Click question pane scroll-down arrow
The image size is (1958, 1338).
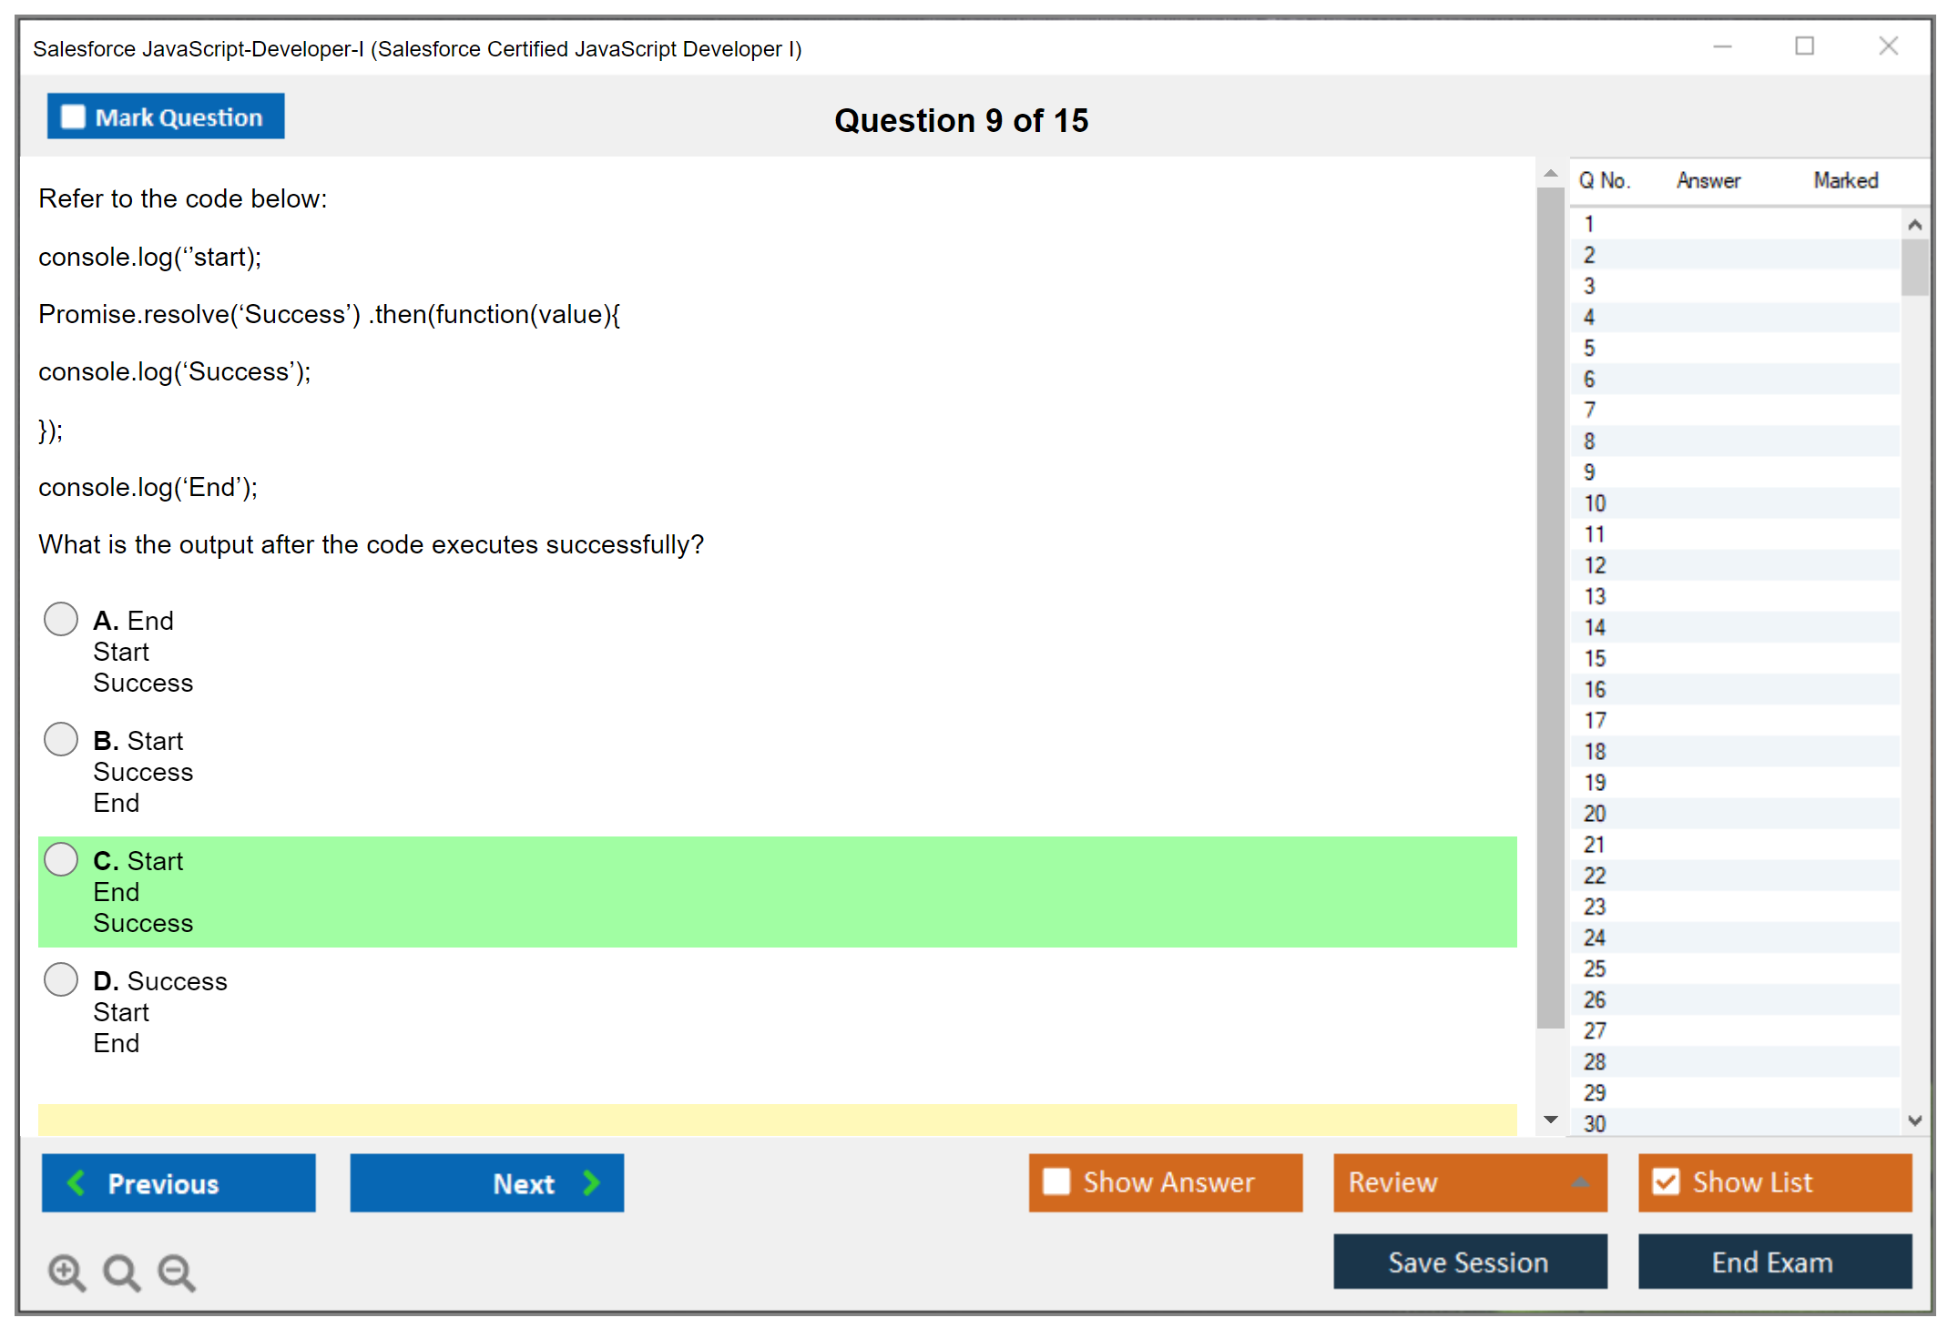(x=1550, y=1120)
